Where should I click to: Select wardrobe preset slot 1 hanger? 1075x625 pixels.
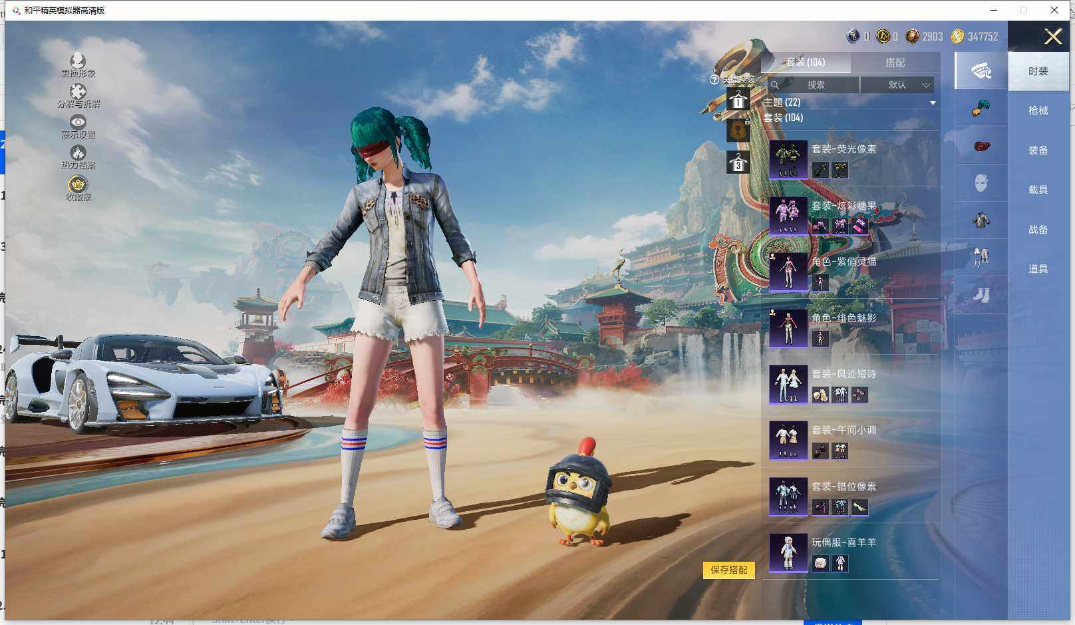click(x=738, y=101)
